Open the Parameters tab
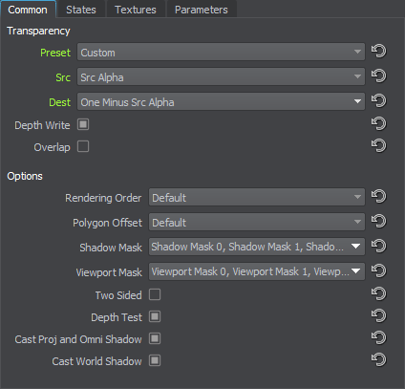Viewport: 405px width, 389px height. (202, 10)
